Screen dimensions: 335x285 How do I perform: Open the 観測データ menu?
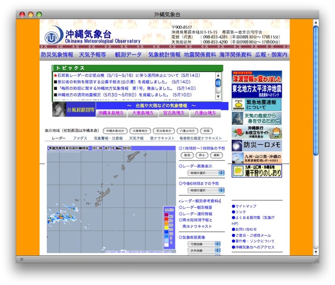[128, 55]
